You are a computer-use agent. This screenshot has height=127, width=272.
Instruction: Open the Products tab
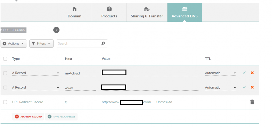tap(109, 12)
